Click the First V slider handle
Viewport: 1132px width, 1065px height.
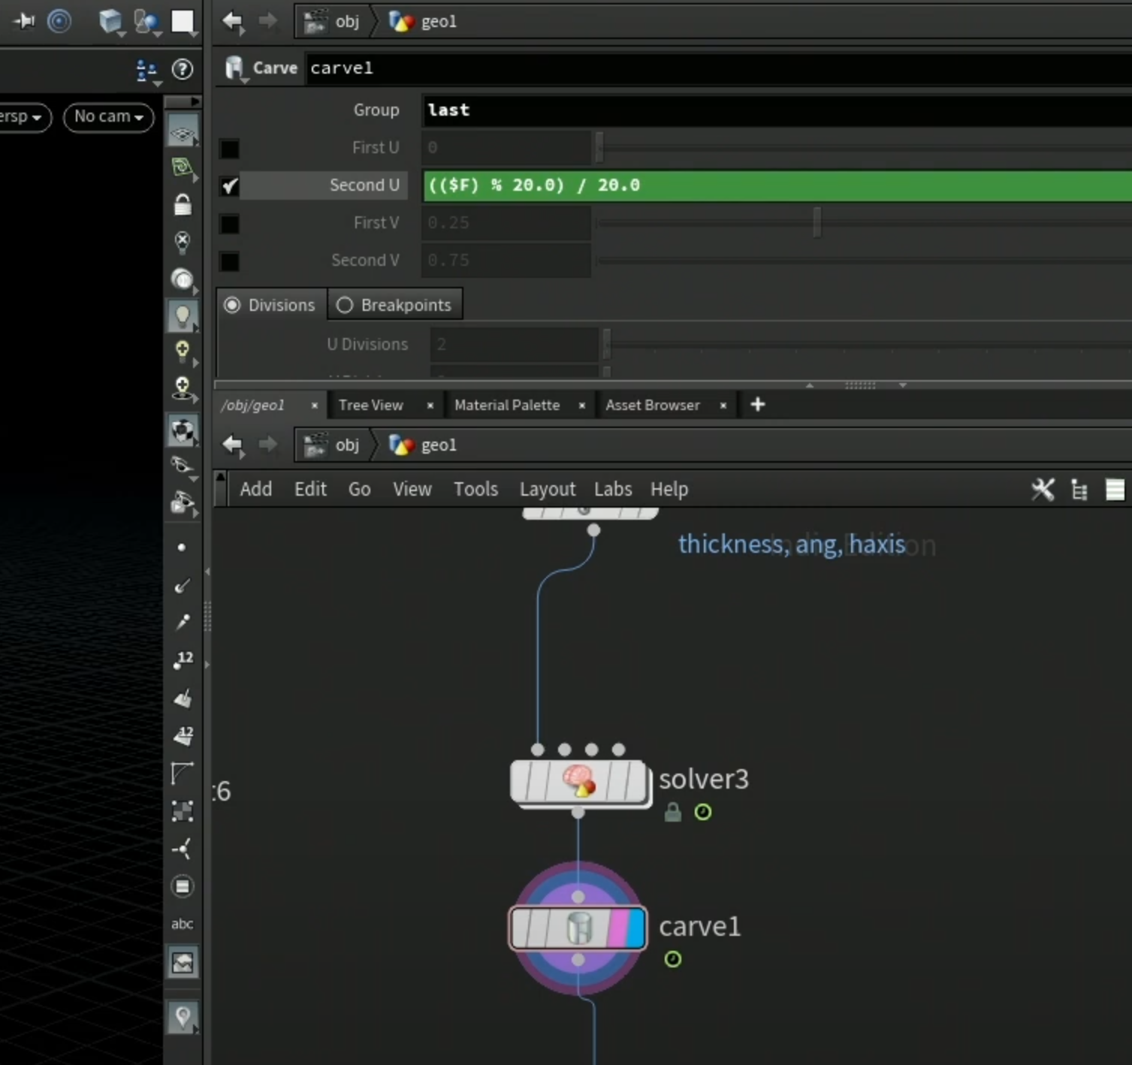coord(817,222)
